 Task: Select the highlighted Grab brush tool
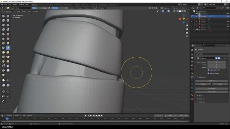tap(8, 48)
